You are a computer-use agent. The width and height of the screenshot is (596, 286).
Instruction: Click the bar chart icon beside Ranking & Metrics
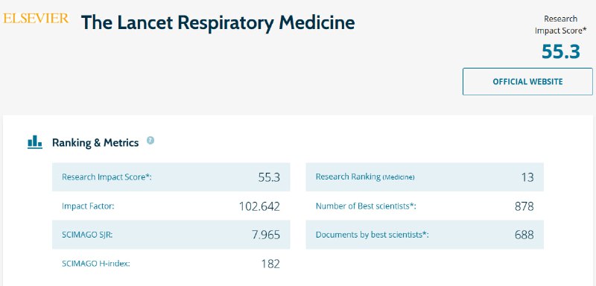coord(35,142)
